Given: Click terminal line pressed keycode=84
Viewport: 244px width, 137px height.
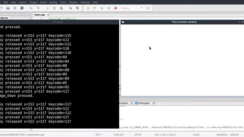Looking at the screenshot, I should click(34, 57).
